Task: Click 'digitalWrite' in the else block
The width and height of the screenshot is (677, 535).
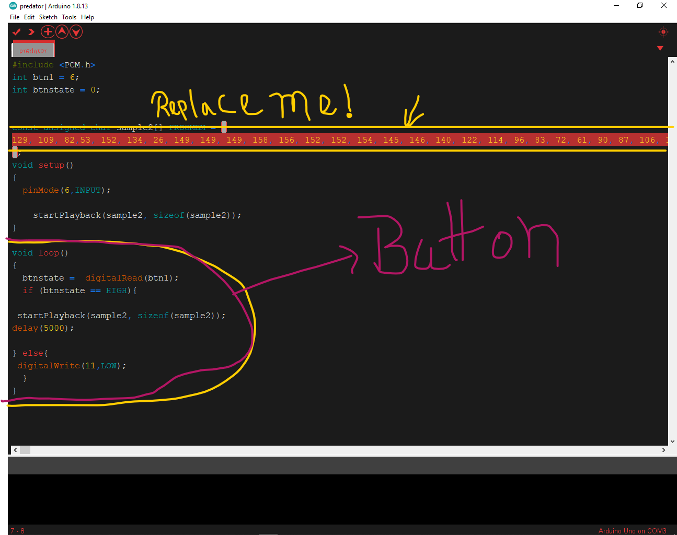Action: (49, 366)
